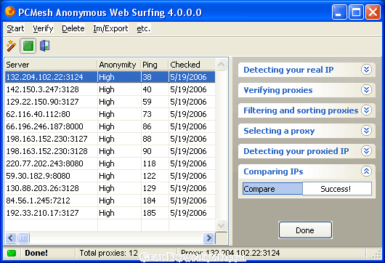Open the Verify menu

(x=43, y=28)
